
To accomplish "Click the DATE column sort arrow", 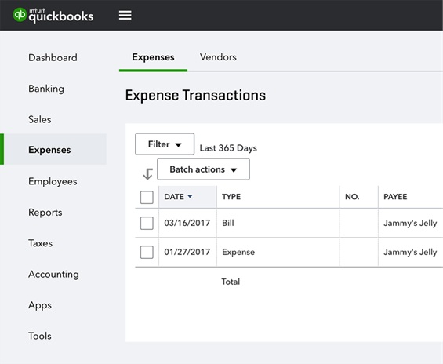I will [191, 196].
